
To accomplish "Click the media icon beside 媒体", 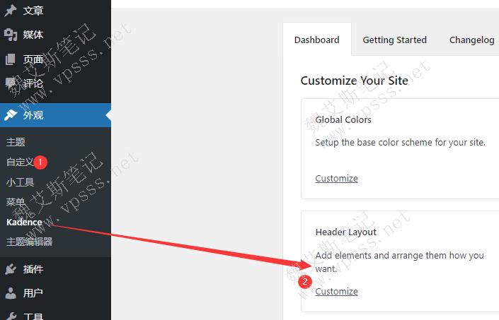I will 11,35.
